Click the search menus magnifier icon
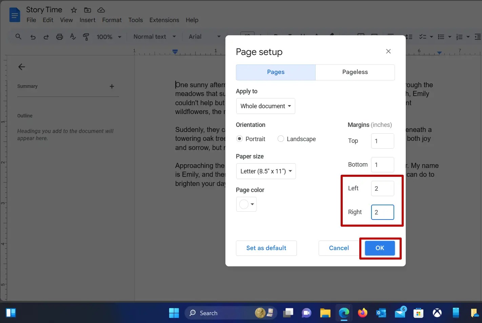 point(18,37)
